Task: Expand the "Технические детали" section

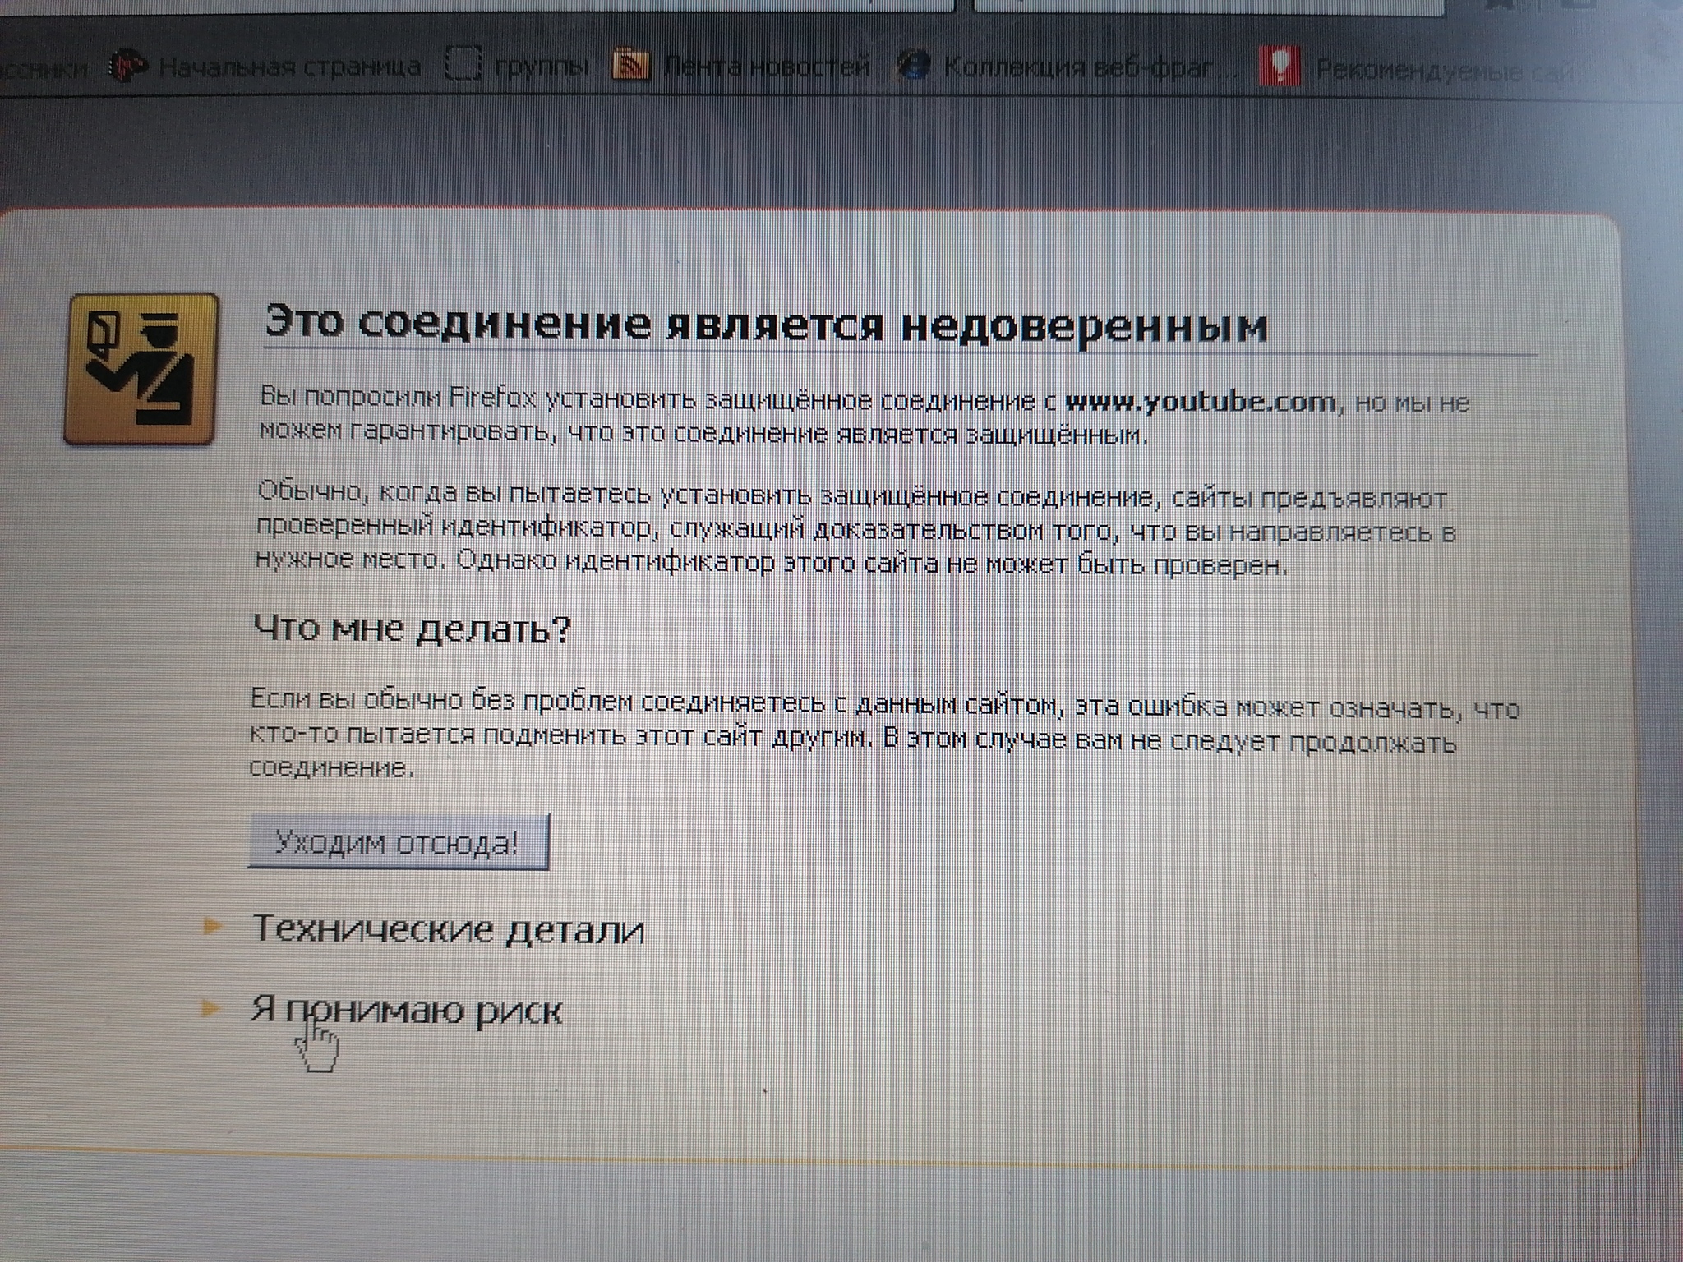Action: point(448,929)
